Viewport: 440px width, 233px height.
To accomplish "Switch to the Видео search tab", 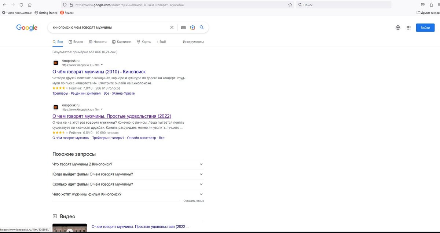I will 76,42.
